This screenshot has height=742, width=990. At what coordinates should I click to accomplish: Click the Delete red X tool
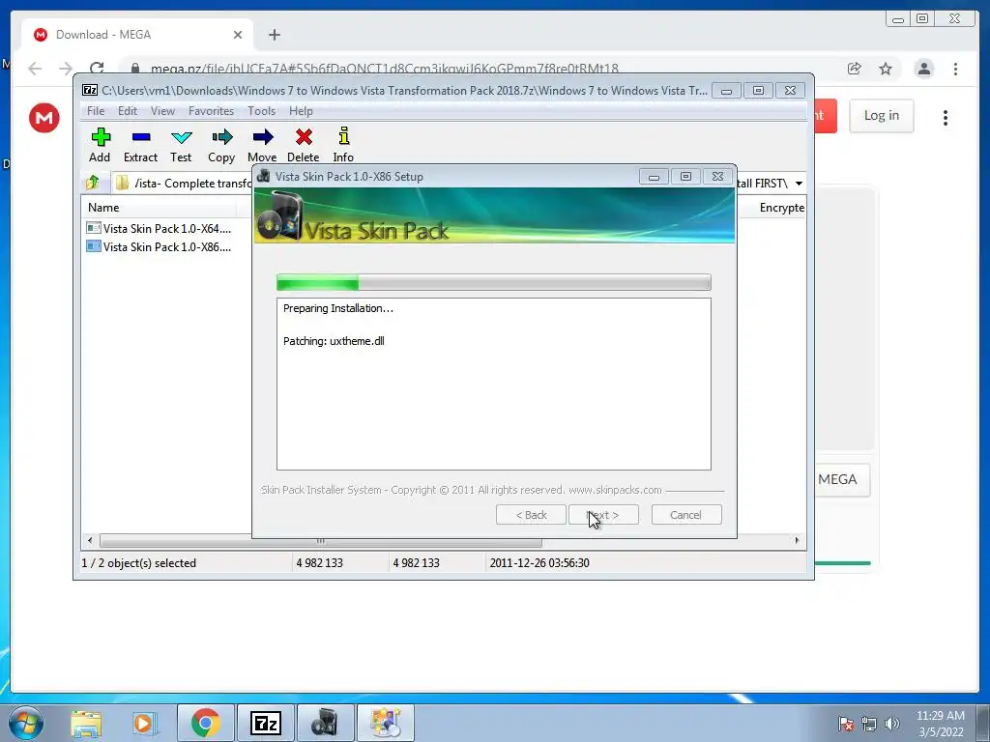pos(303,145)
